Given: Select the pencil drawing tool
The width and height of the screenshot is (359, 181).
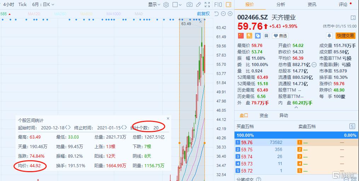Looking at the screenshot, I should coord(198,5).
